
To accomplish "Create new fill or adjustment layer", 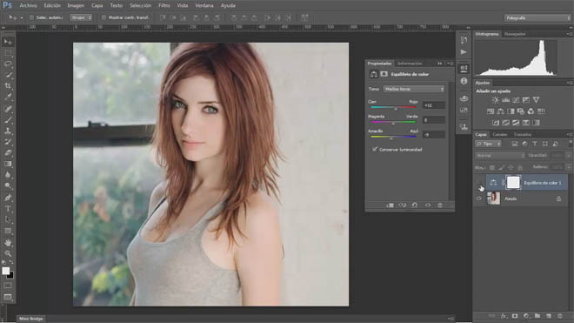I will (526, 316).
